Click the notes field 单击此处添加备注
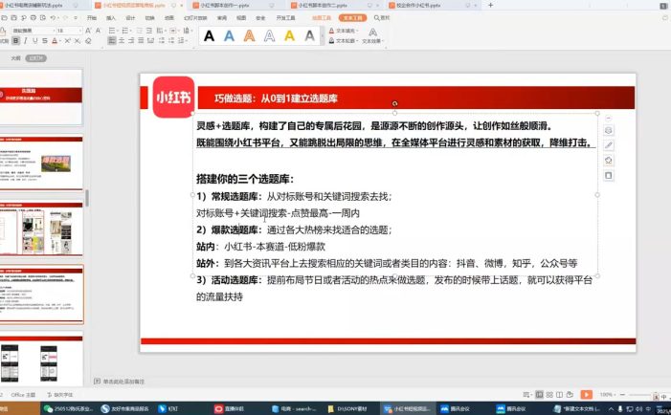Image resolution: width=671 pixels, height=415 pixels. point(123,382)
